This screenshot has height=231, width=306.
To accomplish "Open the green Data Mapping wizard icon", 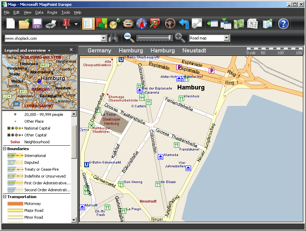I will [x=239, y=24].
